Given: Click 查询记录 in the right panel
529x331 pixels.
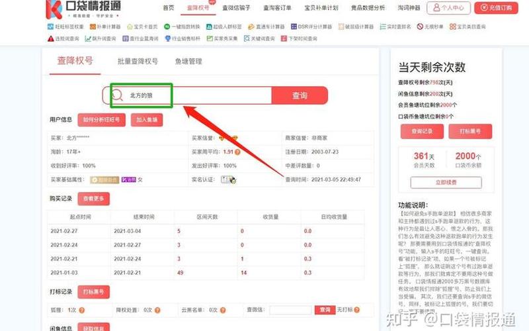Looking at the screenshot, I should coord(422,131).
